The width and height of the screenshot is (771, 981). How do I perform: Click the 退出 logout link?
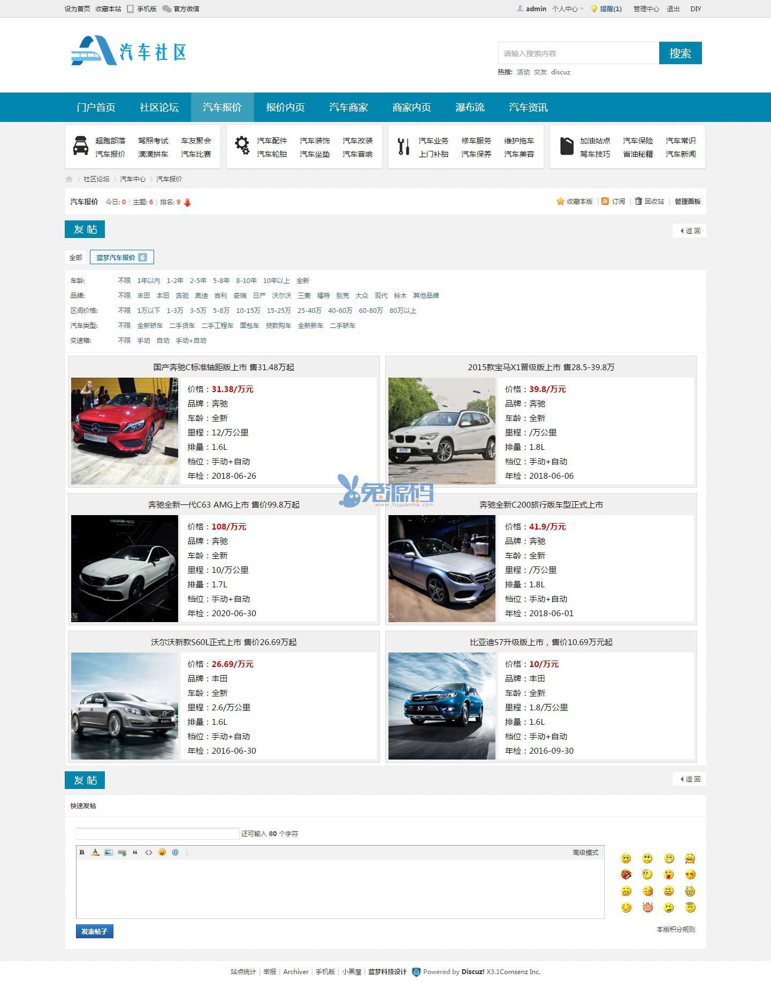click(673, 9)
